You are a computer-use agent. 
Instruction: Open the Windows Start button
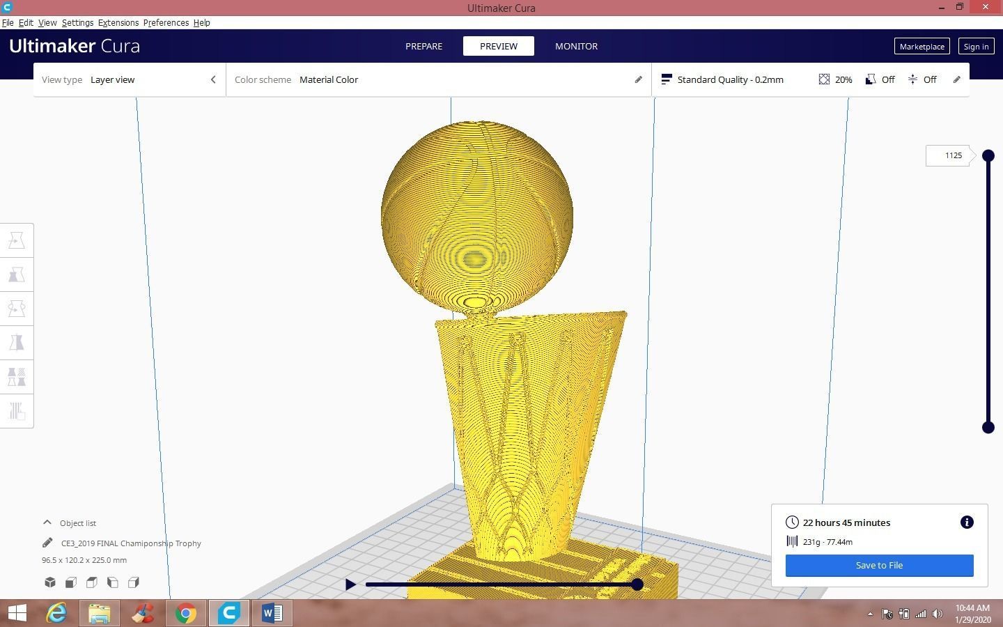17,613
